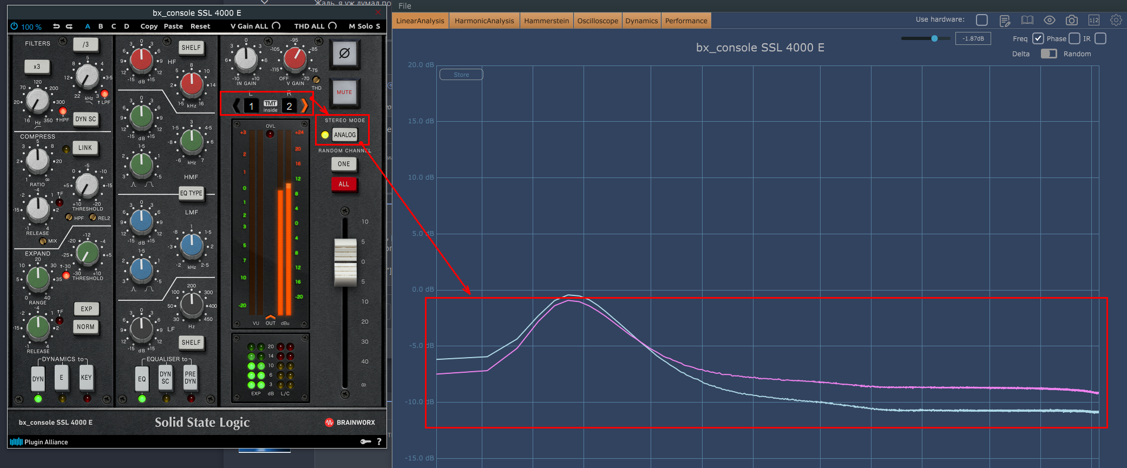Screen dimensions: 1127x468
Task: Select TMT right channel number 2
Action: [289, 106]
